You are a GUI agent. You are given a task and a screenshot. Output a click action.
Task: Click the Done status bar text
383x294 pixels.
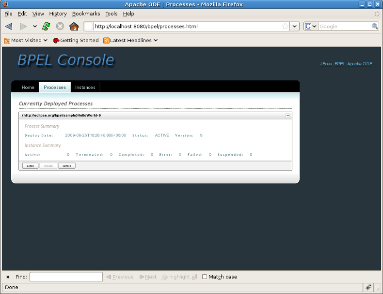(12, 287)
